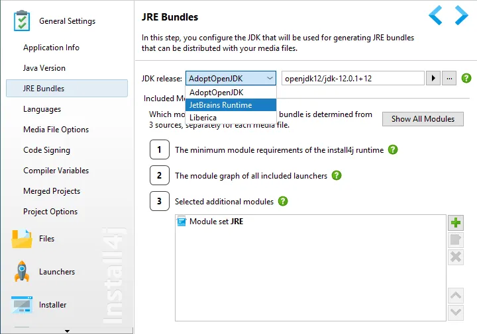Open the Launchers rocket icon
The height and width of the screenshot is (334, 477).
22,271
